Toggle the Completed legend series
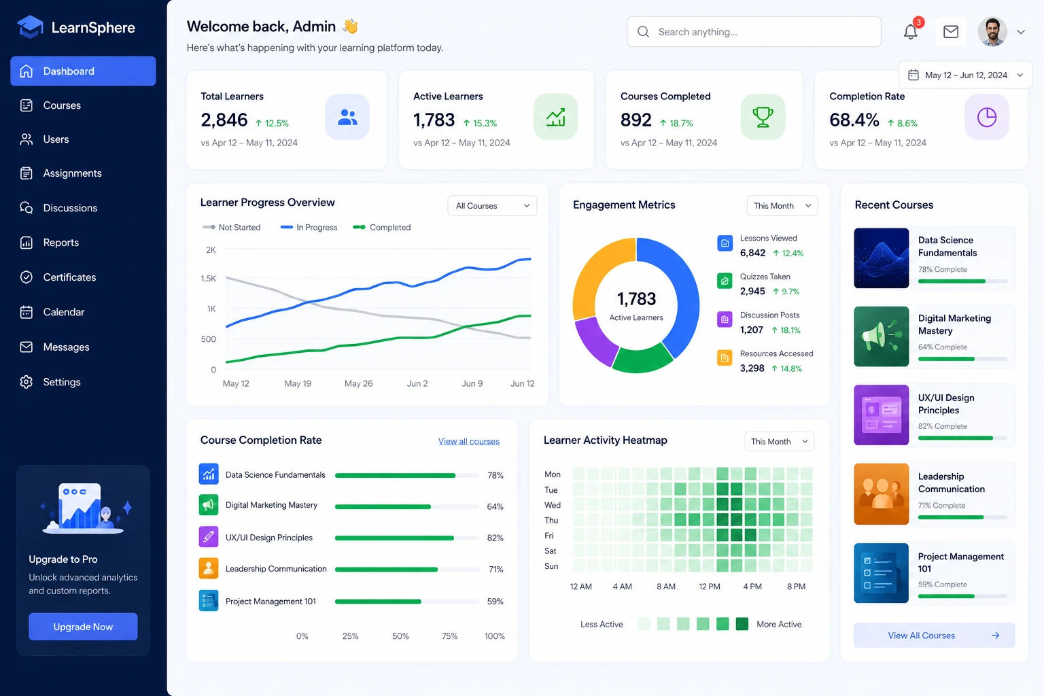Viewport: 1044px width, 696px height. point(381,228)
